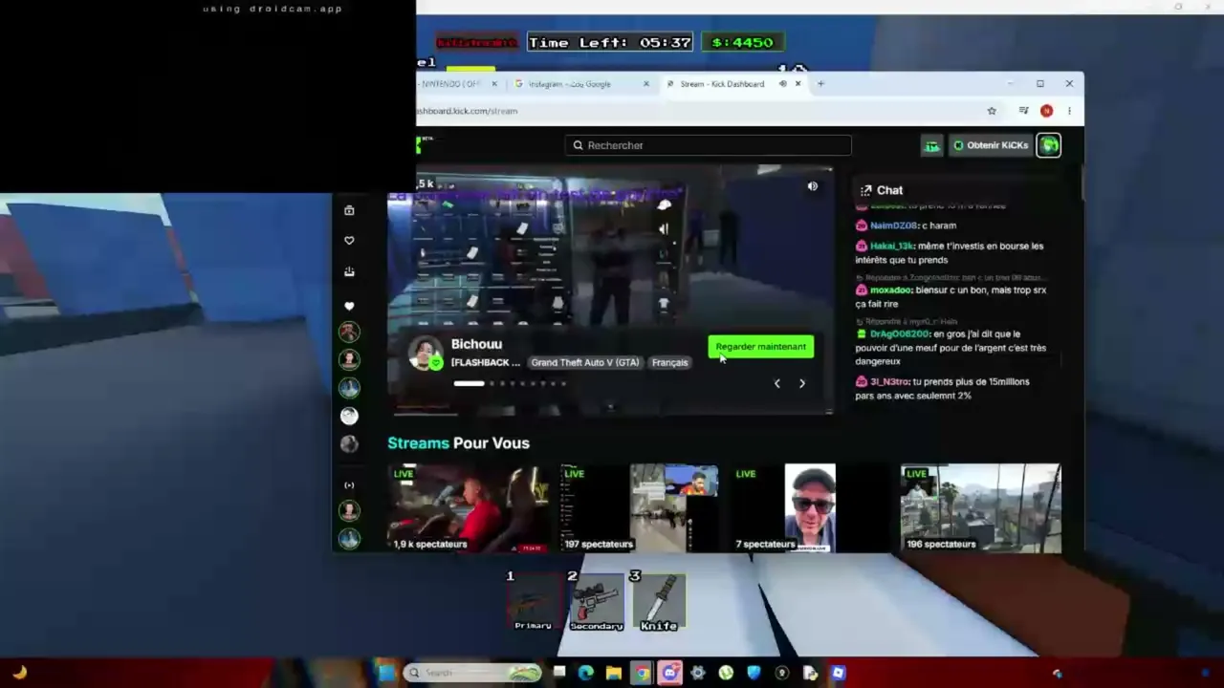Open the Chrome profile avatar

tap(1047, 111)
